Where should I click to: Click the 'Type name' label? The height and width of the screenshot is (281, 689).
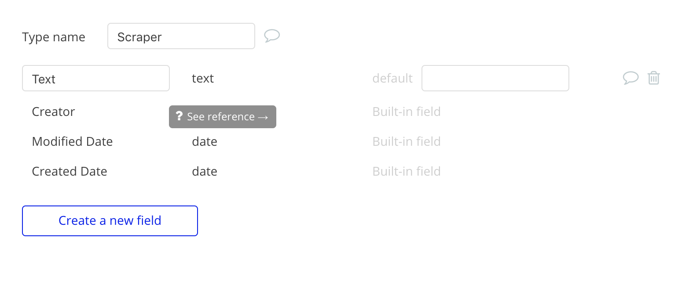[x=54, y=37]
